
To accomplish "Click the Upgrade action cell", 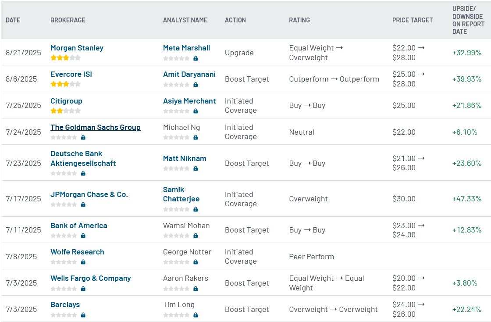I will point(239,53).
